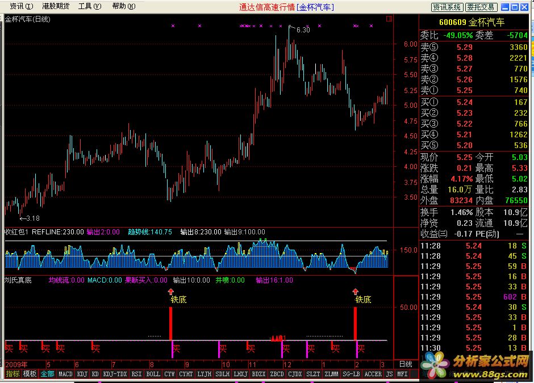Click the 外盘 83234 value

tap(461, 201)
